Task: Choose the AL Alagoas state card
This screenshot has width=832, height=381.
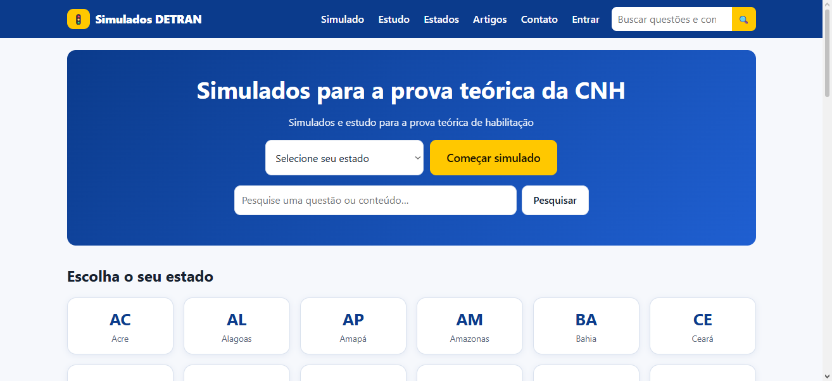Action: [x=237, y=326]
